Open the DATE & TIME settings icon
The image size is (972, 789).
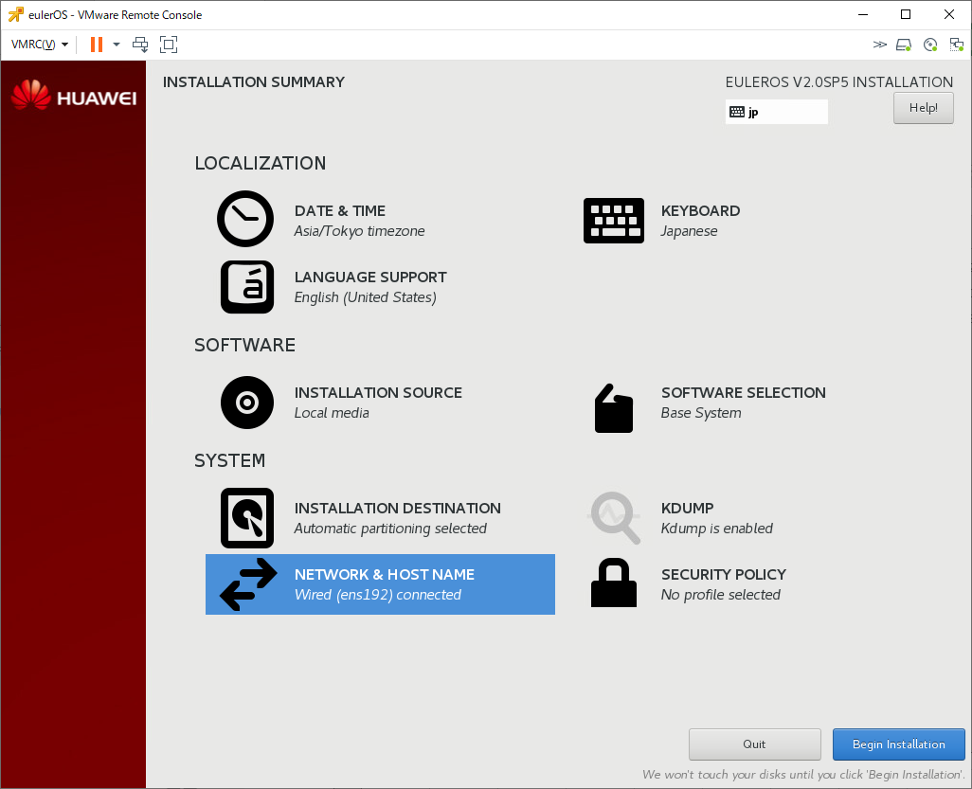click(245, 219)
